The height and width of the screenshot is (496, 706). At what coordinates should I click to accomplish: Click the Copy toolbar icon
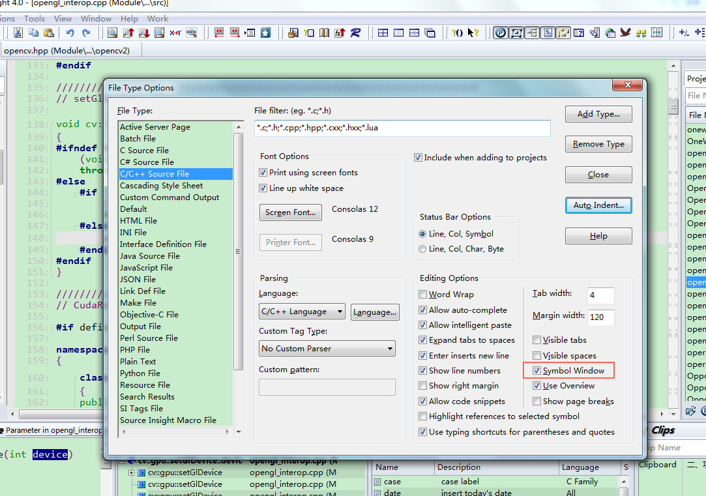[x=33, y=33]
